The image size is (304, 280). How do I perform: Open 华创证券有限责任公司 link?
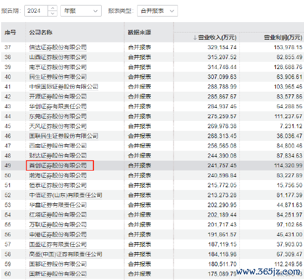coord(58,107)
